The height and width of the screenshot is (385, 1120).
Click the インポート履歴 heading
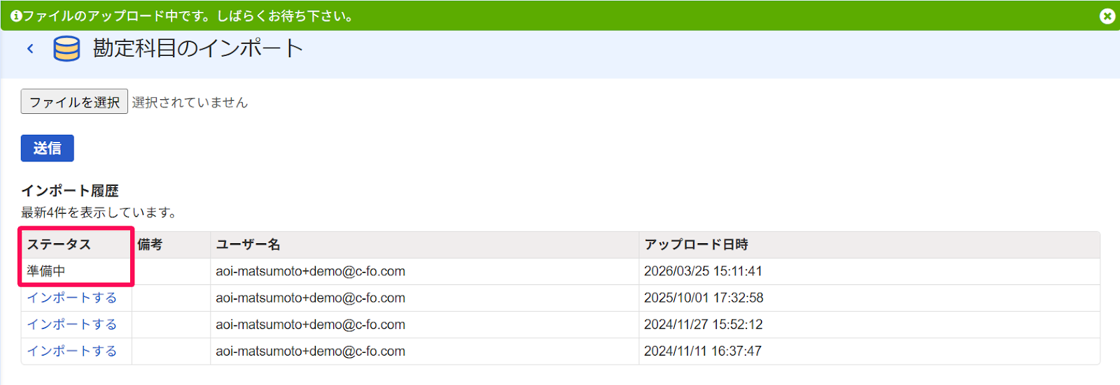pyautogui.click(x=70, y=191)
